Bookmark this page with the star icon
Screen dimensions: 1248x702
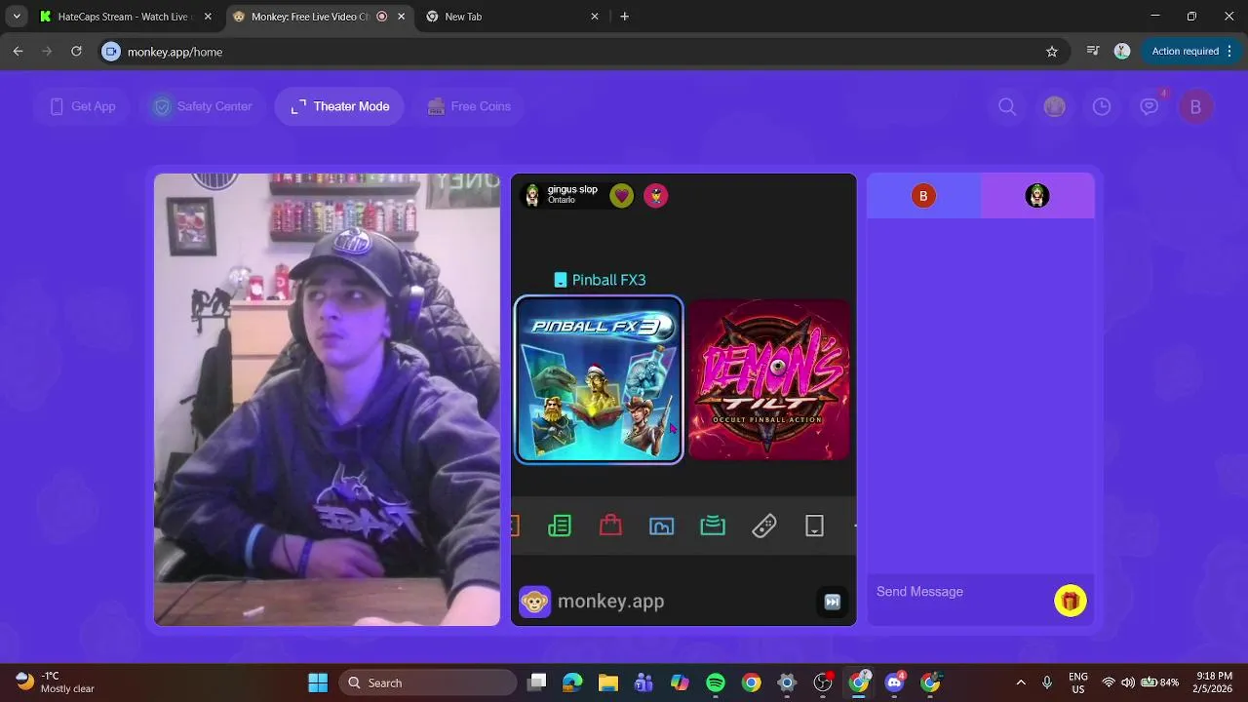coord(1052,52)
